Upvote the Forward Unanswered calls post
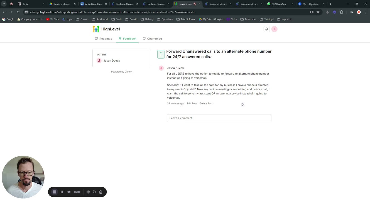The height and width of the screenshot is (200, 370). pyautogui.click(x=161, y=54)
